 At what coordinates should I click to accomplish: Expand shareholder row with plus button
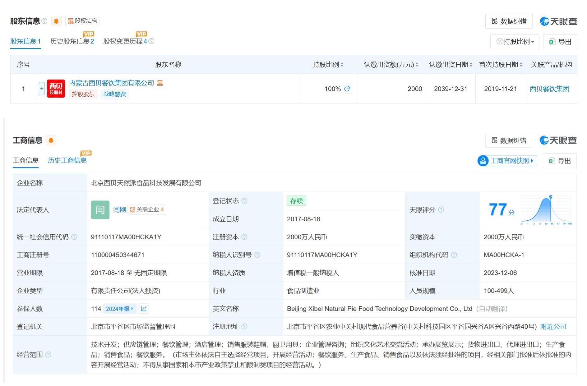point(42,89)
